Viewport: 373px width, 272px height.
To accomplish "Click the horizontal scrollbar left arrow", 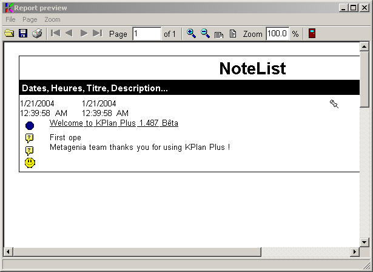I will pos(8,251).
